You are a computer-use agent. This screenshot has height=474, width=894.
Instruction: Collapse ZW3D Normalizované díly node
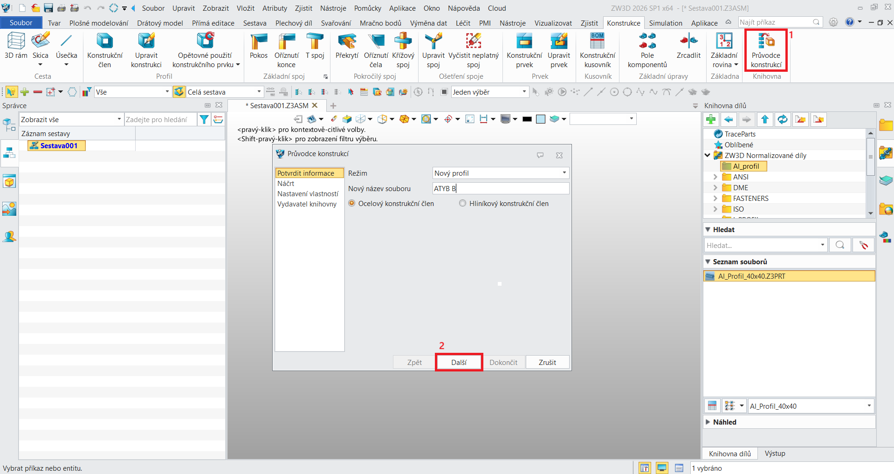pyautogui.click(x=708, y=155)
